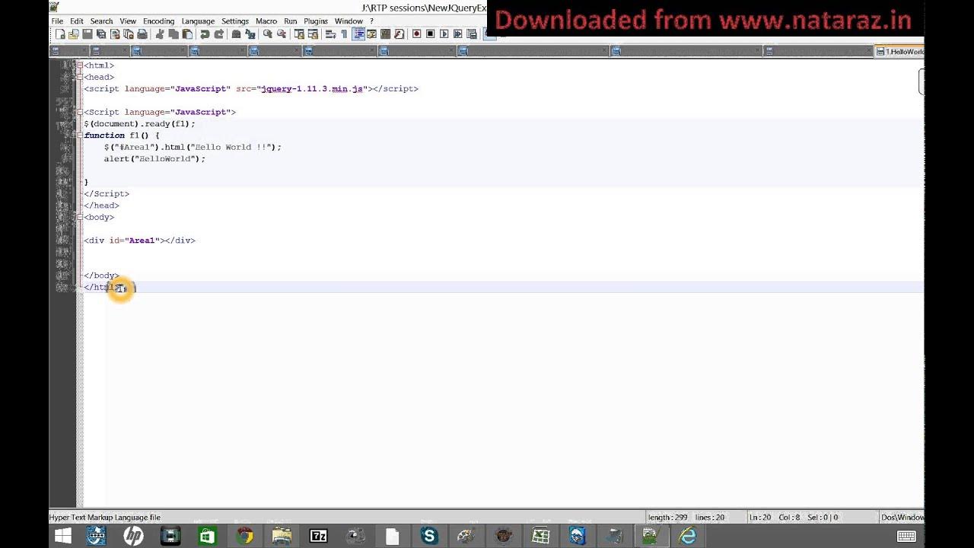Toggle Word wrap toolbar button
974x548 pixels.
[x=330, y=34]
